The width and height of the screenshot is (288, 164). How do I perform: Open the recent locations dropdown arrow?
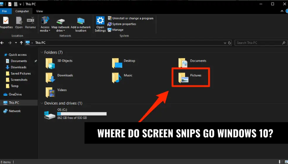click(16, 43)
